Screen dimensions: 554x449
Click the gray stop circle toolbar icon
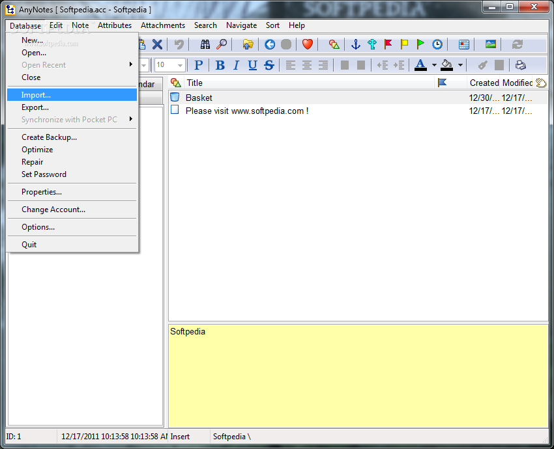point(286,44)
